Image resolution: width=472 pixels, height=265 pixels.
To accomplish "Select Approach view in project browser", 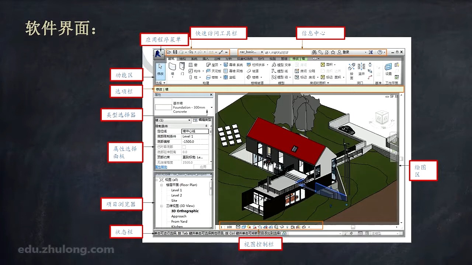I will 179,216.
